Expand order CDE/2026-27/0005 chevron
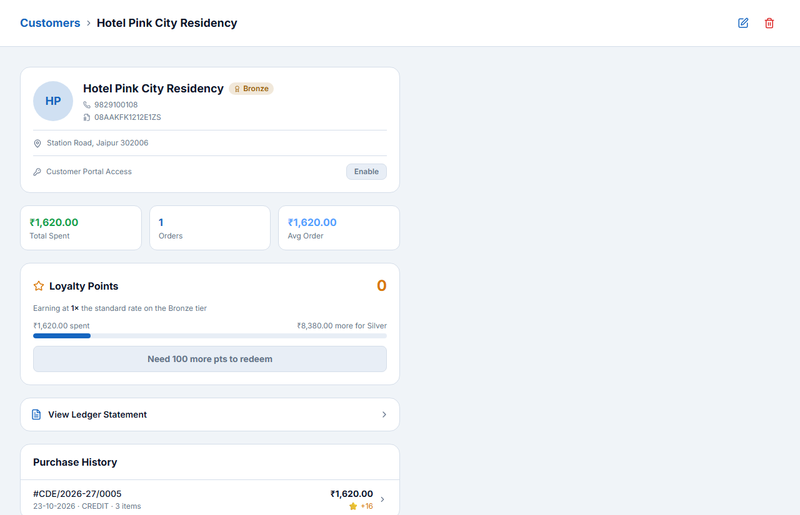Image resolution: width=800 pixels, height=515 pixels. tap(382, 499)
